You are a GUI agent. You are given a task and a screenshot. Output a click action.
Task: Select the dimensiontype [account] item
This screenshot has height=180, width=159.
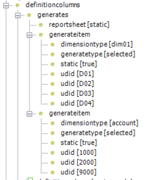click(x=99, y=123)
